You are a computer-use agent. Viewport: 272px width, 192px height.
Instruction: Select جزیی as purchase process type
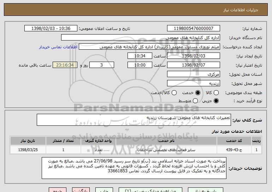217,101
